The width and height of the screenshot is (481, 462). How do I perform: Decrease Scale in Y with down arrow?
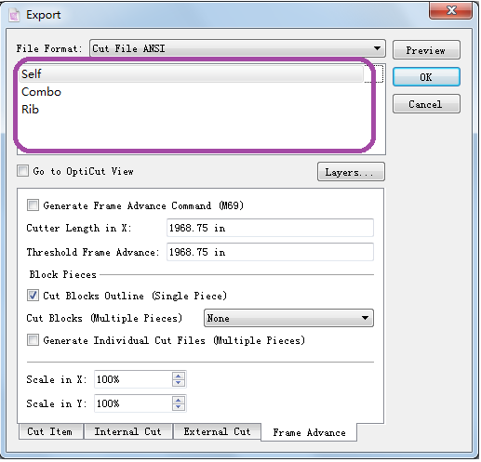click(x=179, y=407)
